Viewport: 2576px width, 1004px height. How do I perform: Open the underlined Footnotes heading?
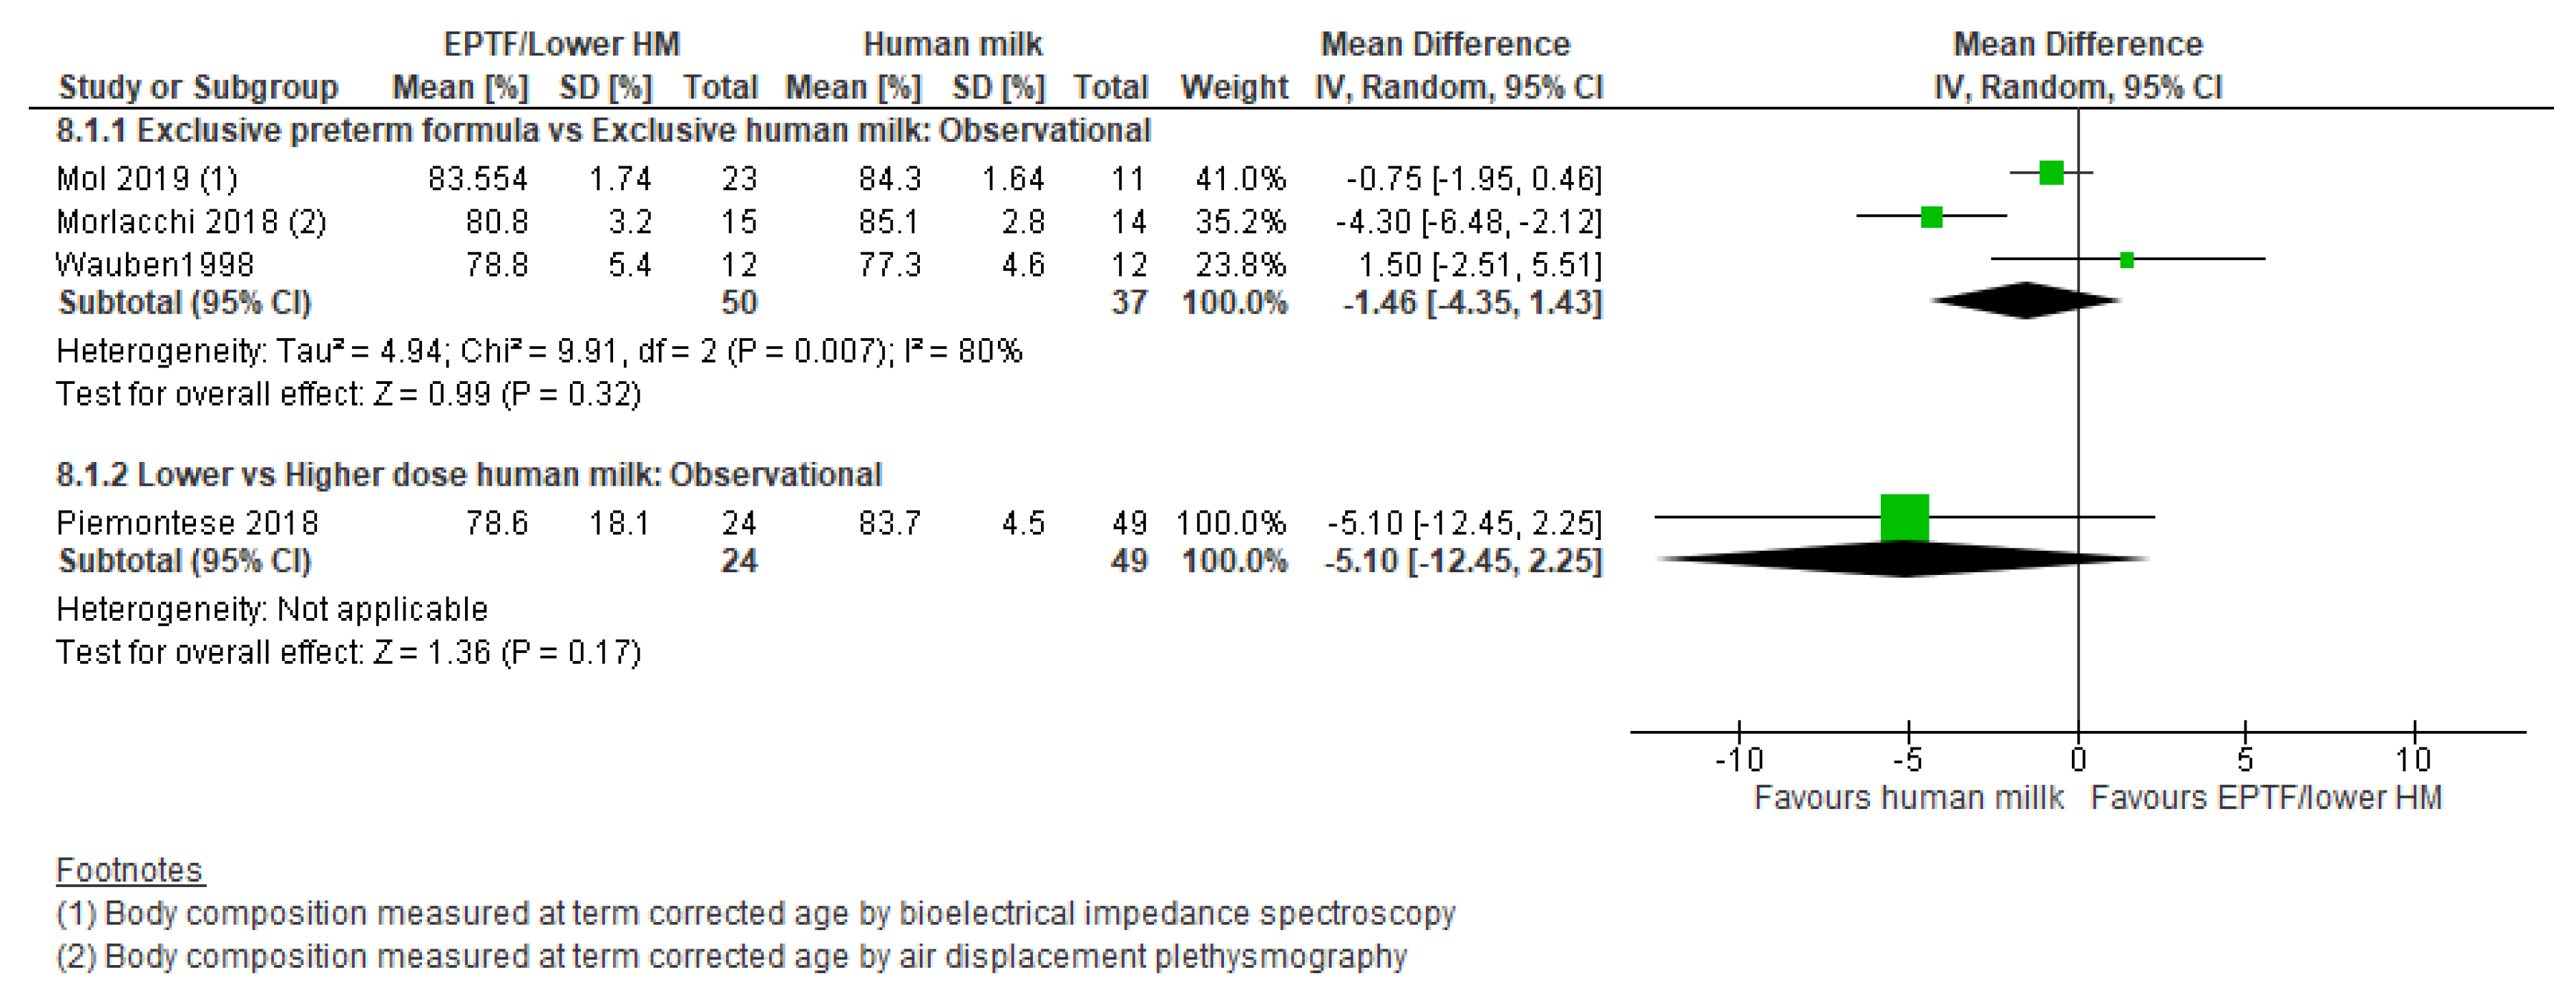(129, 870)
